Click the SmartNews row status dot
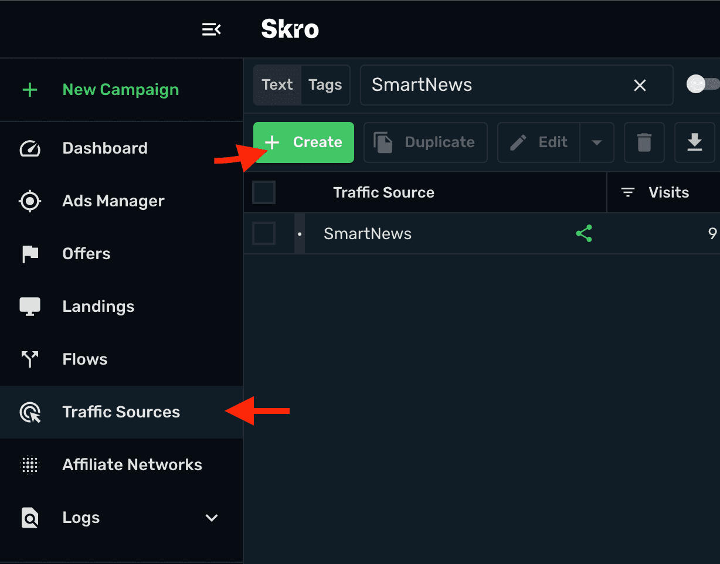This screenshot has width=720, height=564. (300, 234)
